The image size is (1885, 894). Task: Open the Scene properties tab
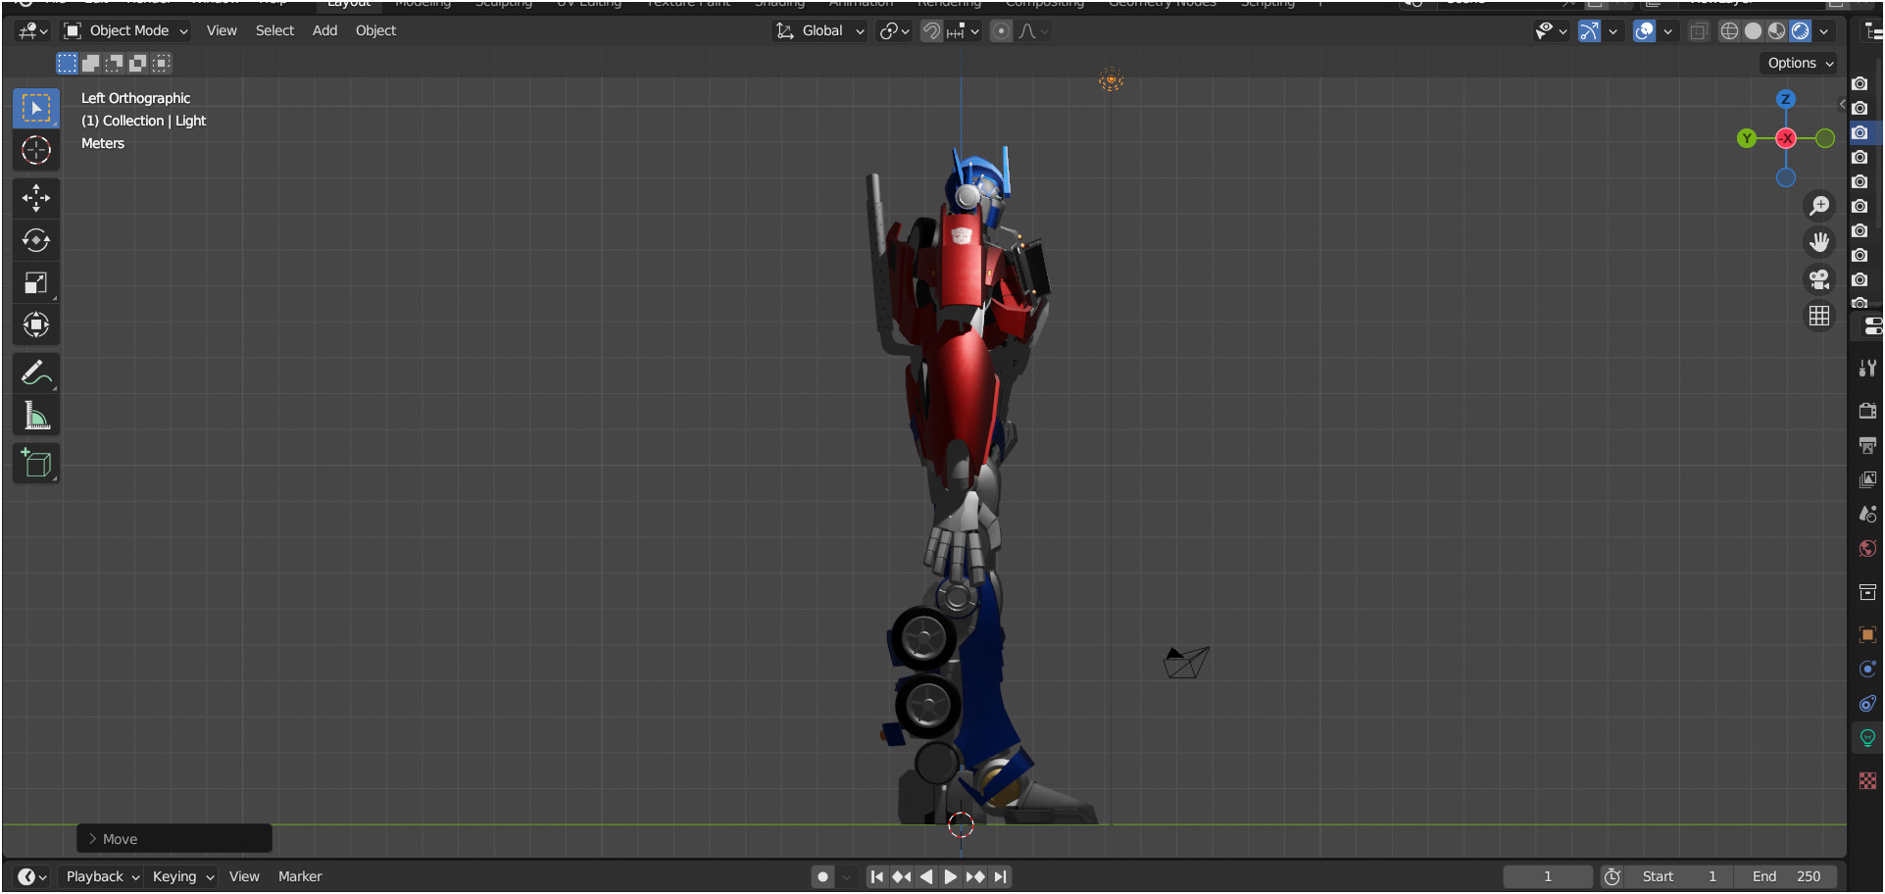(x=1867, y=514)
